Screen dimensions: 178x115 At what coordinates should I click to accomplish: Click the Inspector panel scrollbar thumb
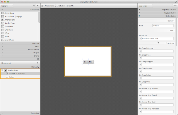pos(176,32)
